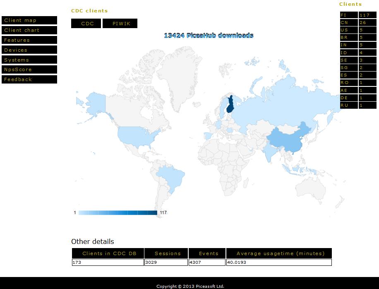Select the SE country code cell
Image resolution: width=379 pixels, height=289 pixels.
pos(349,60)
